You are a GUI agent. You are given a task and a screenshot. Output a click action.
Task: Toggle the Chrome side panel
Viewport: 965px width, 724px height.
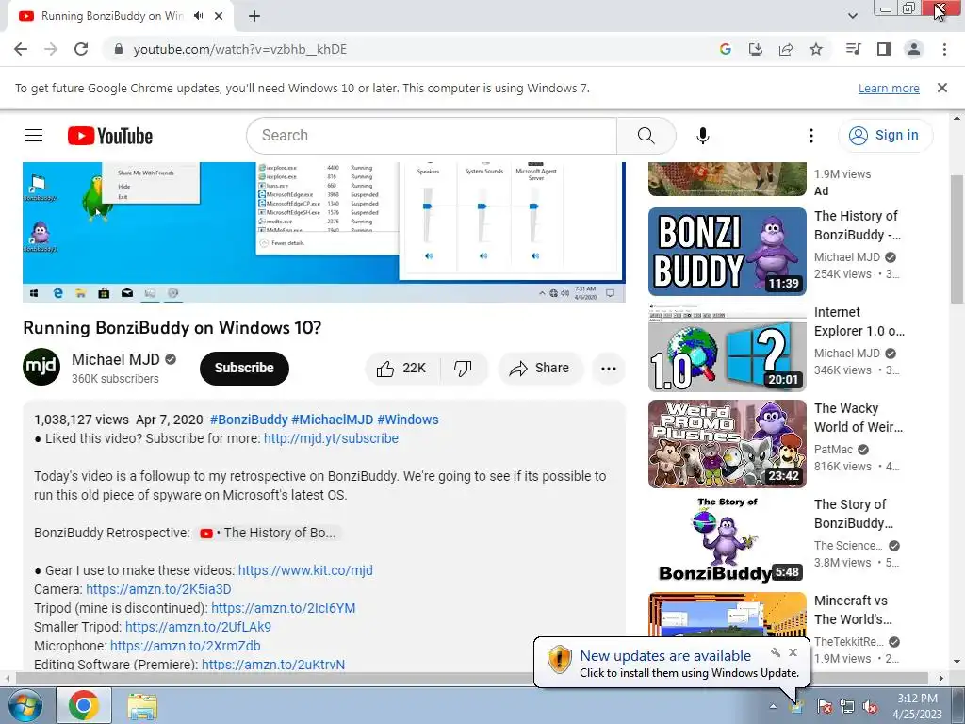[x=884, y=49]
